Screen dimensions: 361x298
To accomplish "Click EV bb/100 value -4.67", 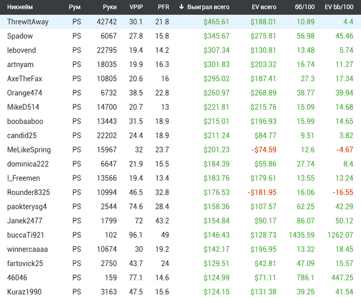I will (344, 150).
